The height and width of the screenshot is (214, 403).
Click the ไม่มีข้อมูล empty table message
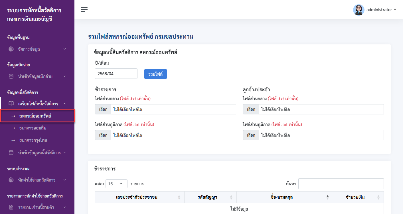[239, 209]
